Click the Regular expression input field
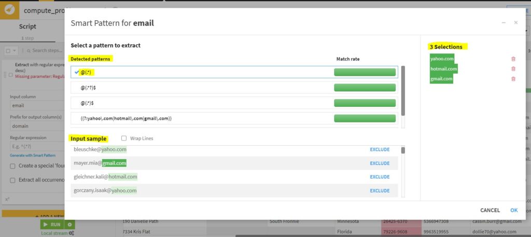The width and height of the screenshot is (531, 237). pos(37,147)
